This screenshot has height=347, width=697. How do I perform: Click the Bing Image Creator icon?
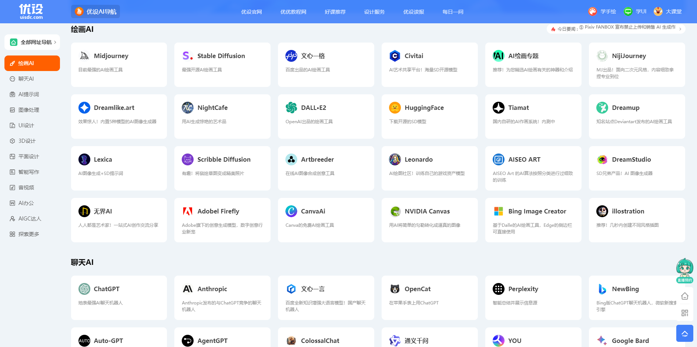tap(499, 211)
